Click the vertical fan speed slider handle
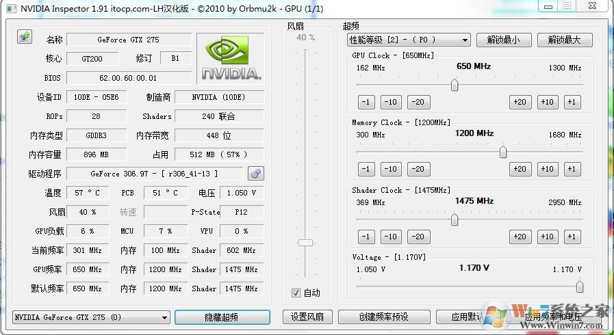614x335 pixels. click(x=305, y=243)
